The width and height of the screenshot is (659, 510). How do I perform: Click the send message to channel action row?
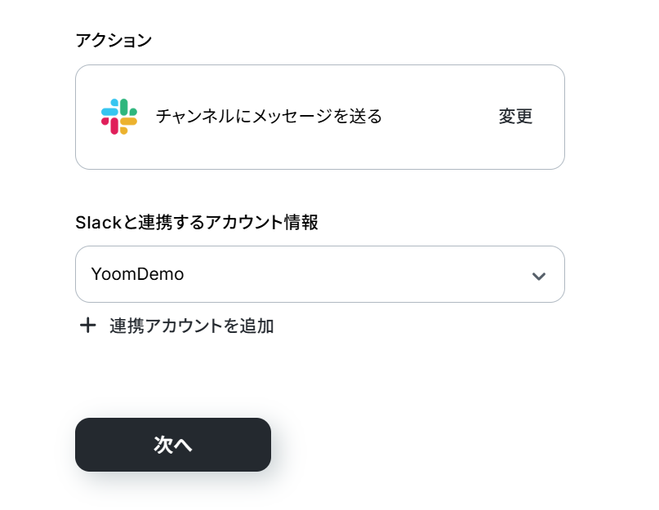[320, 118]
